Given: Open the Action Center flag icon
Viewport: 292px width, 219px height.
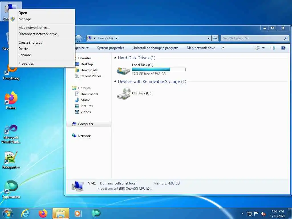Looking at the screenshot, I should click(x=256, y=214).
